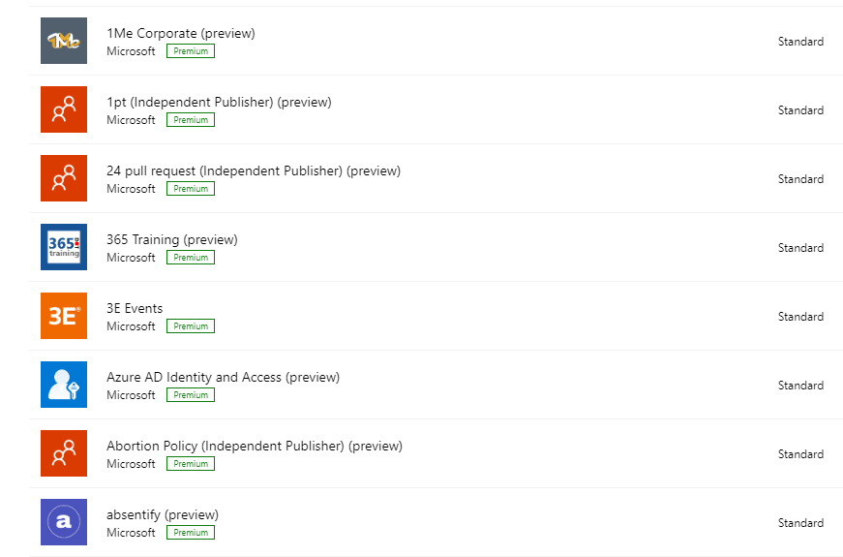Viewport: 843px width, 557px height.
Task: Click the 365 Training (preview) title
Action: [172, 239]
